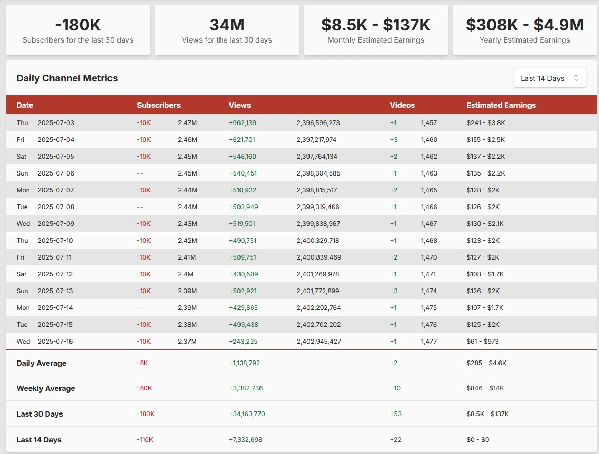Select the date 2025-07-06
The width and height of the screenshot is (599, 454).
coord(56,173)
